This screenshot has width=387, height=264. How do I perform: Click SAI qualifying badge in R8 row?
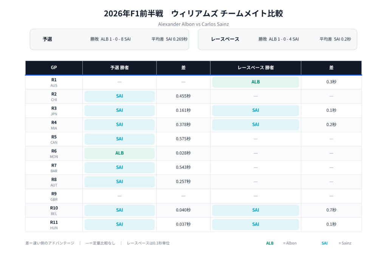(119, 182)
